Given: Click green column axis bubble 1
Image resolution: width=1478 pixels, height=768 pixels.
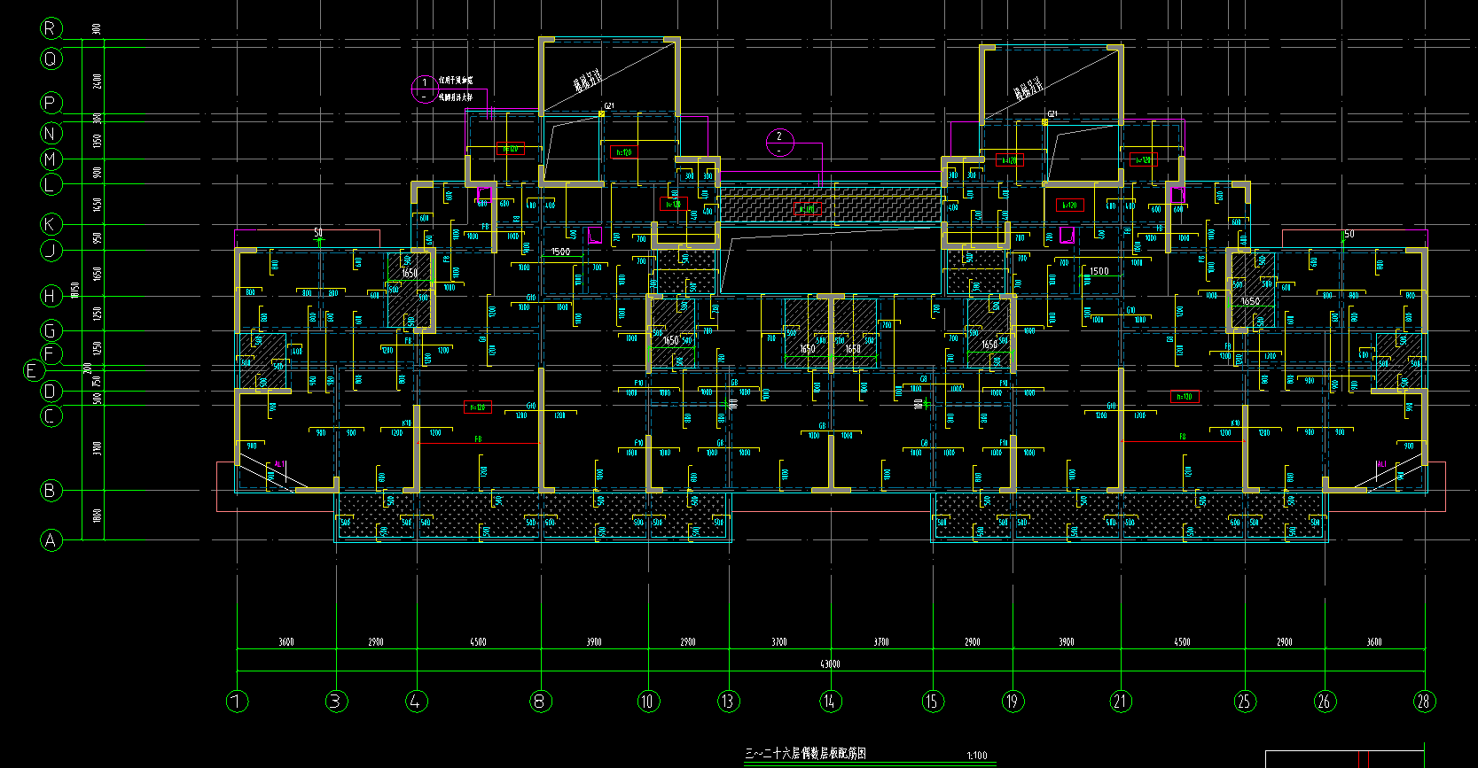Looking at the screenshot, I should [237, 702].
